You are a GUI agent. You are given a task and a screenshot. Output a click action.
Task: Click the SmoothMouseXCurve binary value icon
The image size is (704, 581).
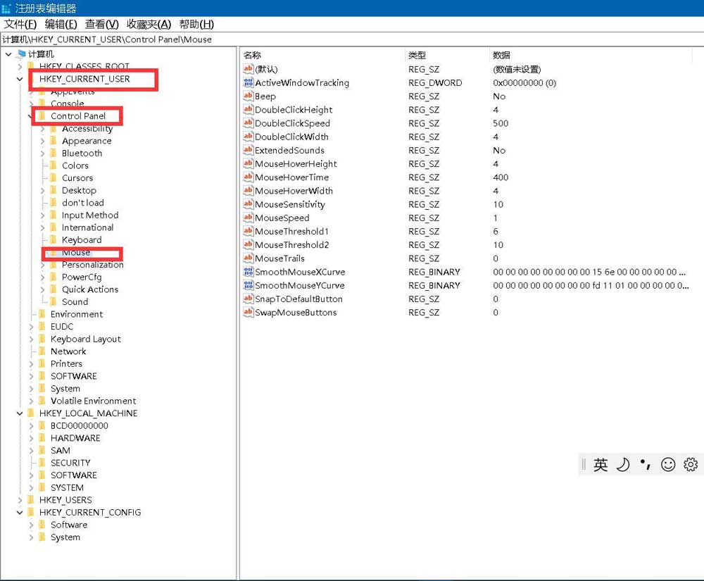[x=248, y=272]
